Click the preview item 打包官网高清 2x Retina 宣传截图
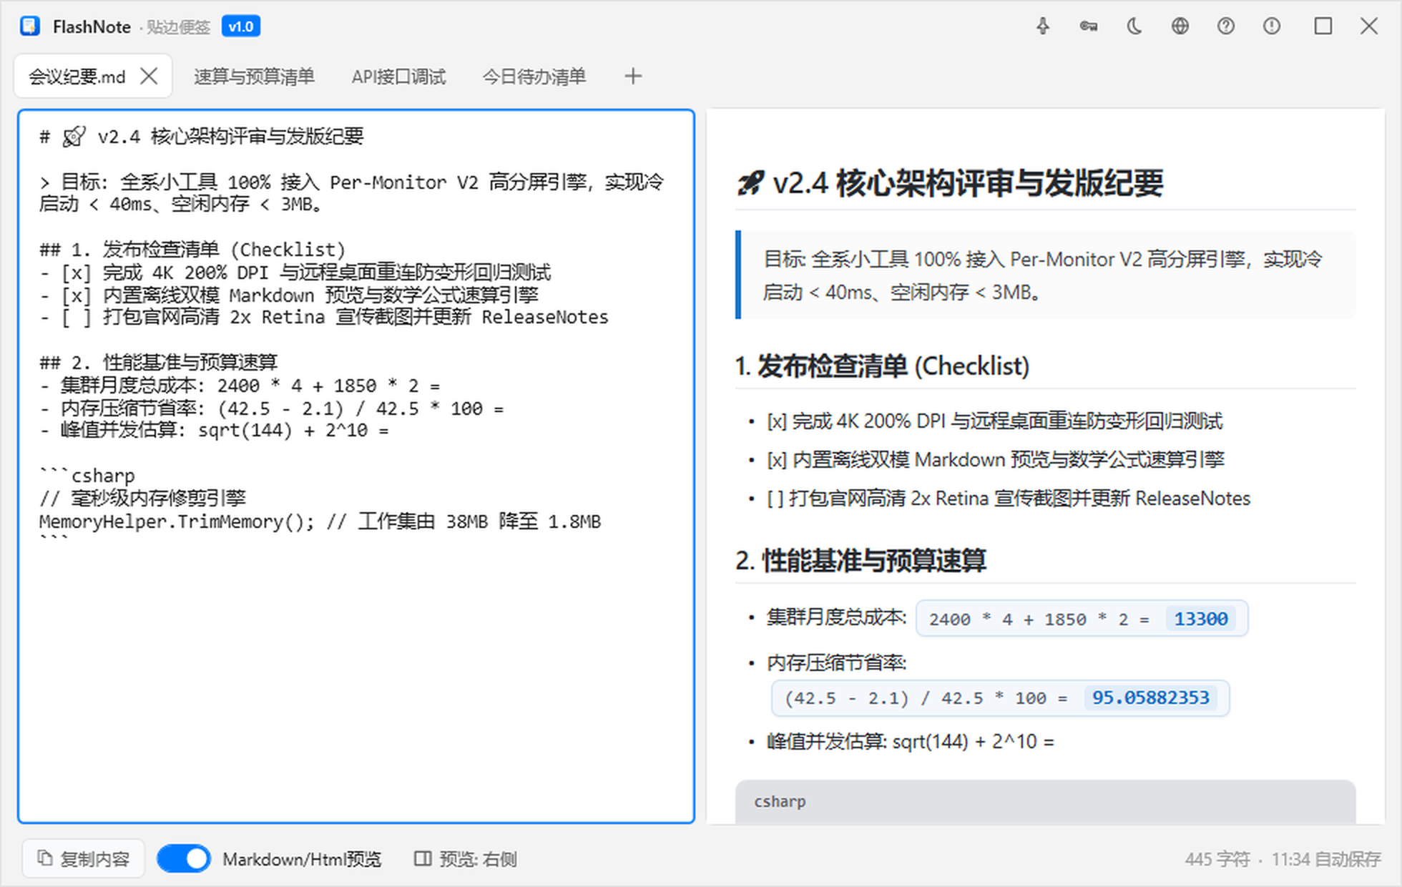 (1009, 498)
